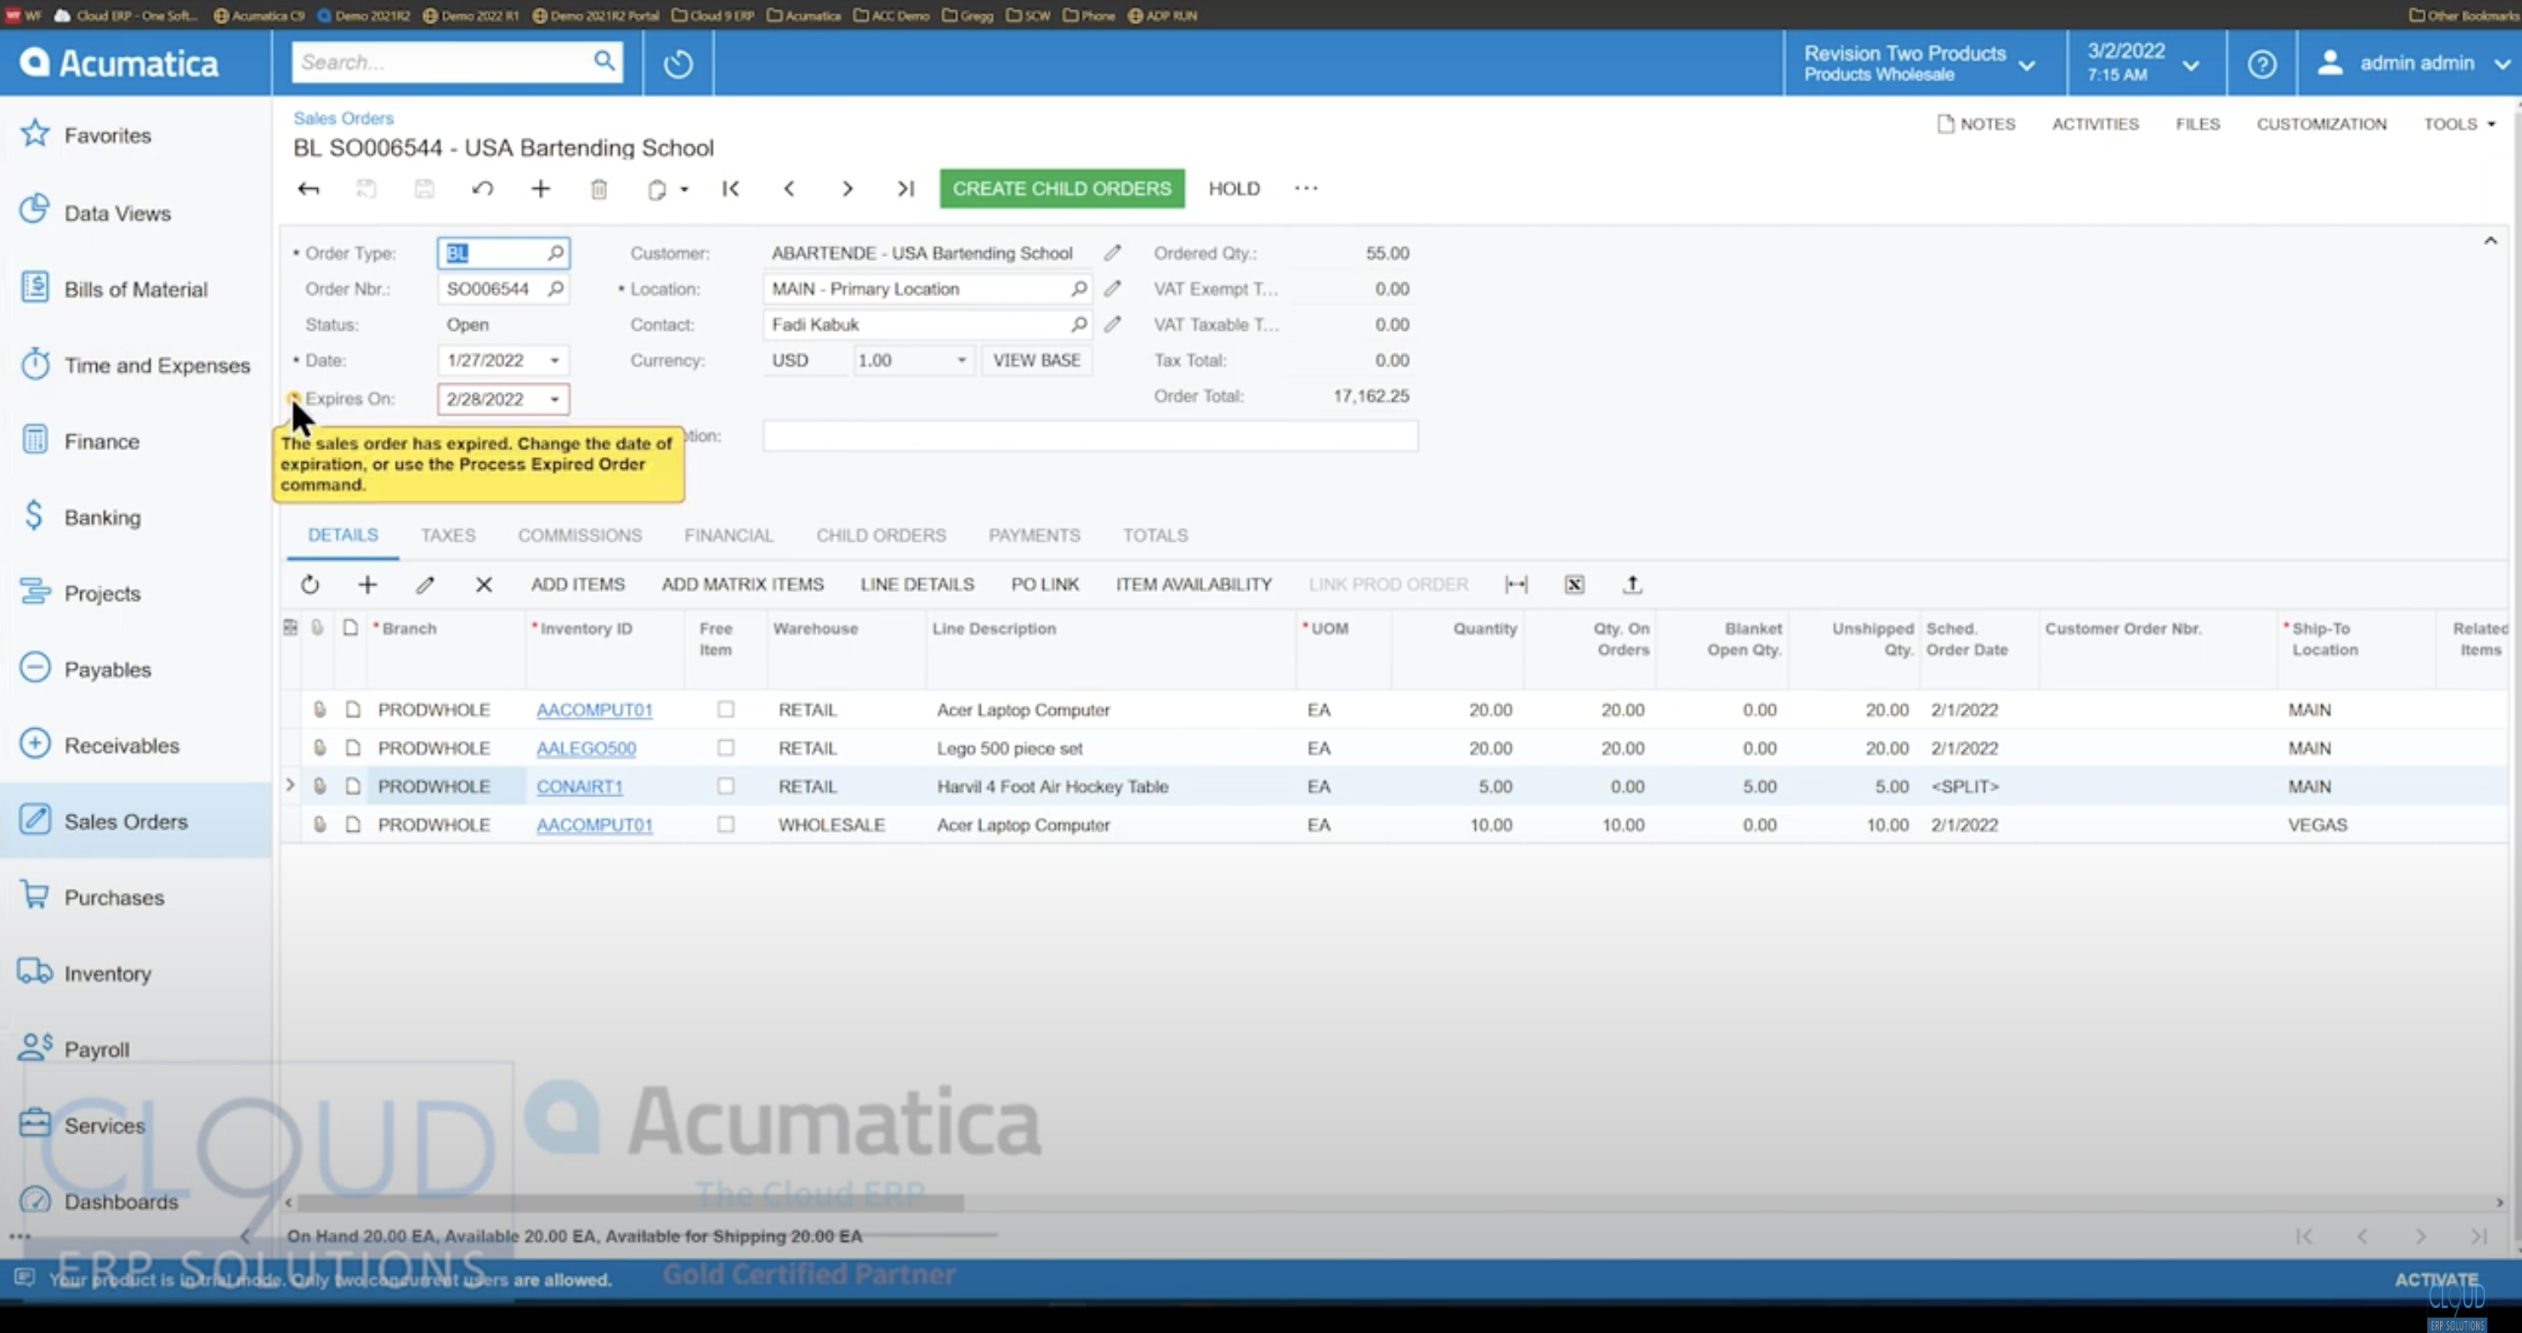2522x1333 pixels.
Task: Open the TAXES tab
Action: 447,535
